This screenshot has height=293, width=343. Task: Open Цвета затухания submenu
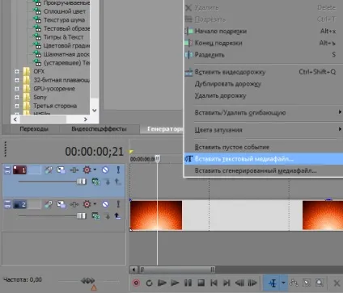click(x=263, y=130)
